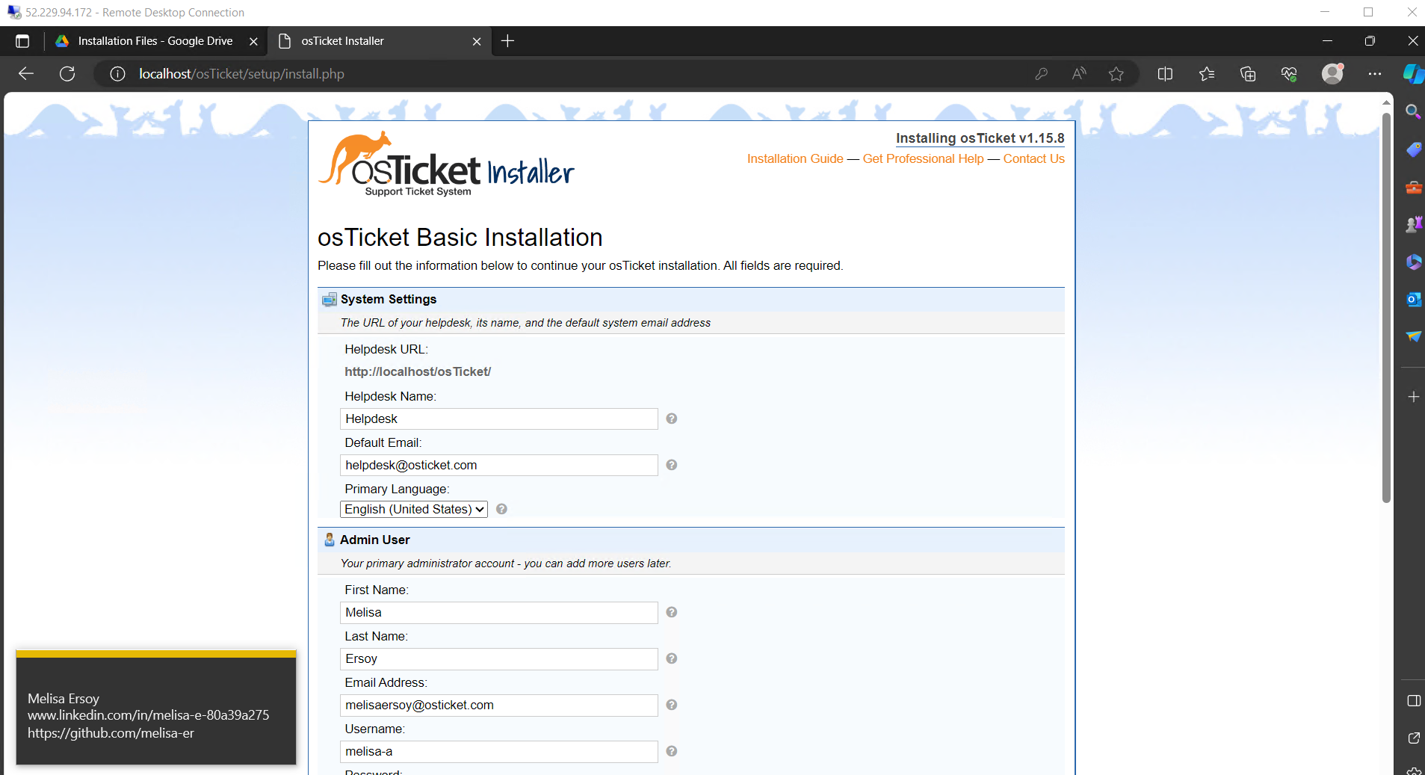Open the saved passwords key icon
Image resolution: width=1425 pixels, height=775 pixels.
pyautogui.click(x=1041, y=74)
